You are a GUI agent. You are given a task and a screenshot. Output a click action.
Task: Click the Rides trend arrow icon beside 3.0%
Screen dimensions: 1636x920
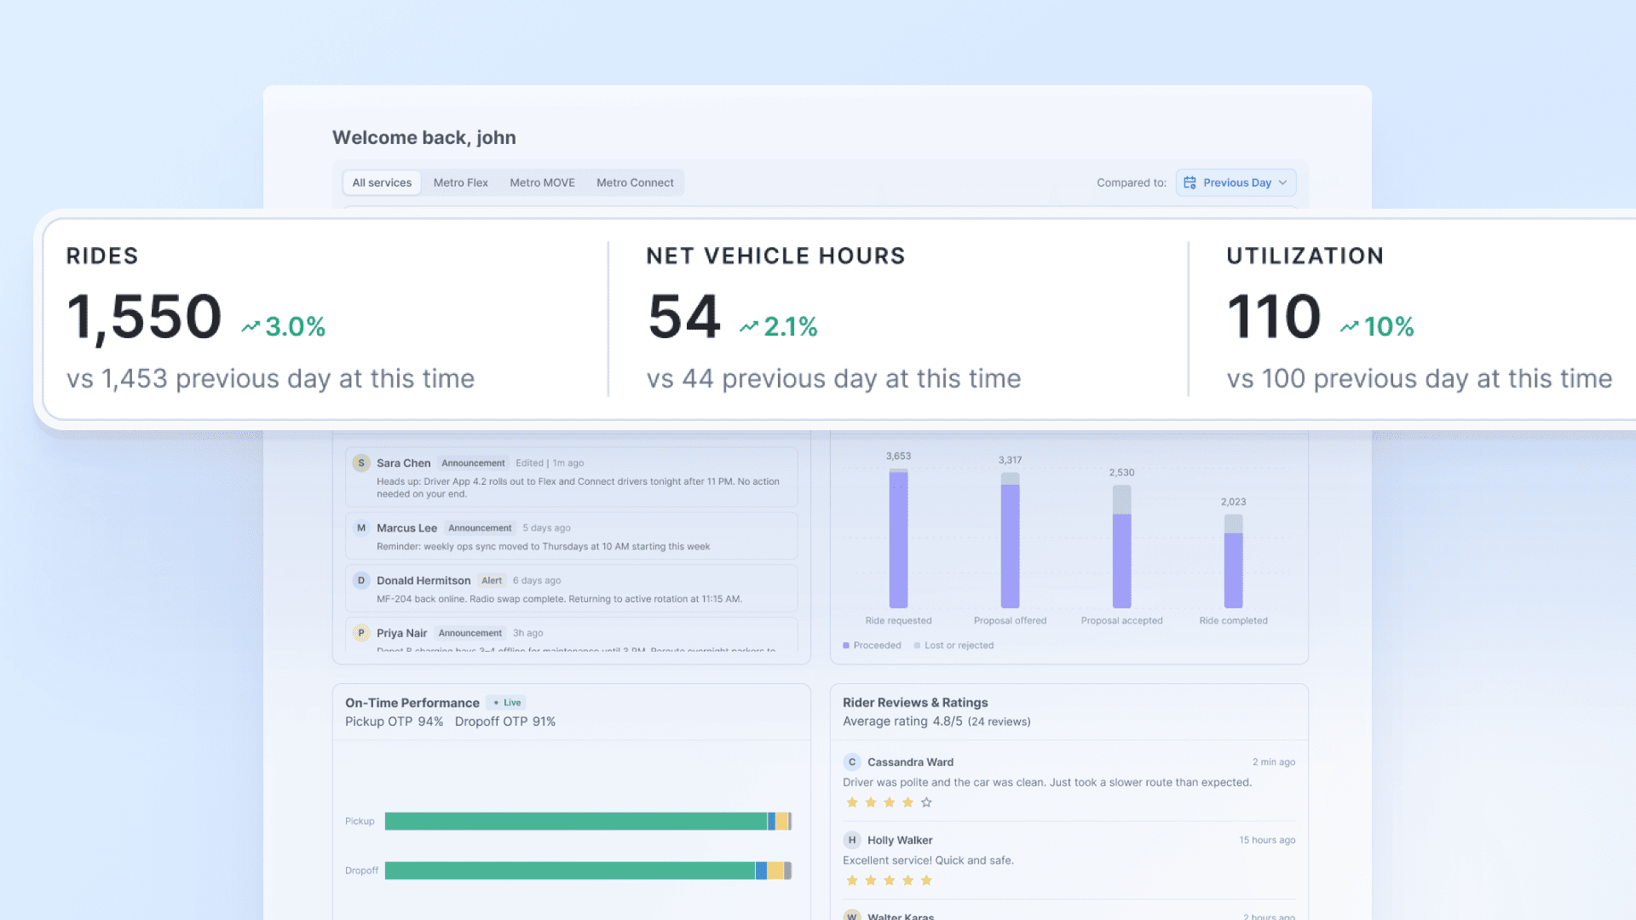coord(251,326)
